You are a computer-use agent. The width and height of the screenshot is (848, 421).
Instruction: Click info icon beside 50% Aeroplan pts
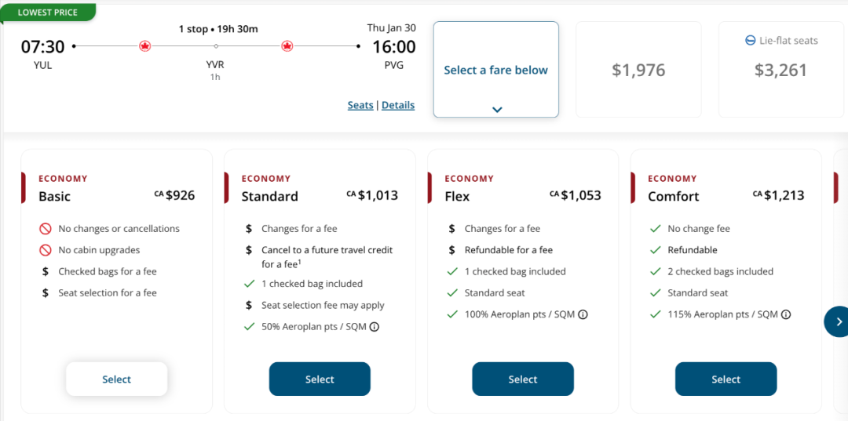[x=375, y=327]
